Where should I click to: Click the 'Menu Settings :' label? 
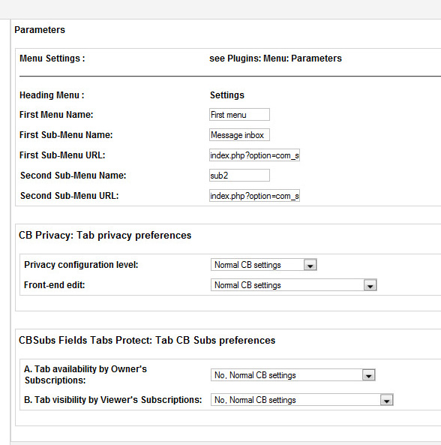(52, 59)
